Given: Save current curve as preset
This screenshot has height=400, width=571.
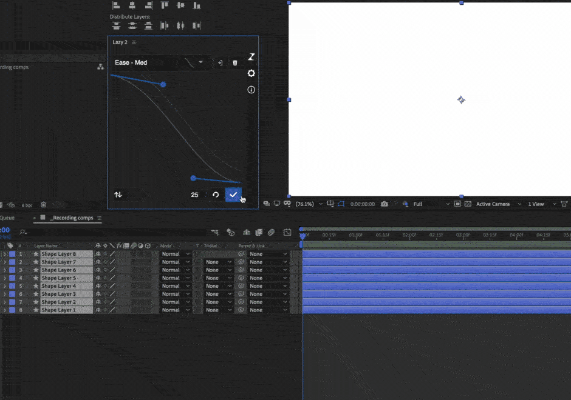Looking at the screenshot, I should [220, 63].
